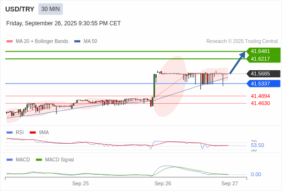Click the 'Sep 25' date axis label
The image size is (282, 191).
[x=80, y=183]
